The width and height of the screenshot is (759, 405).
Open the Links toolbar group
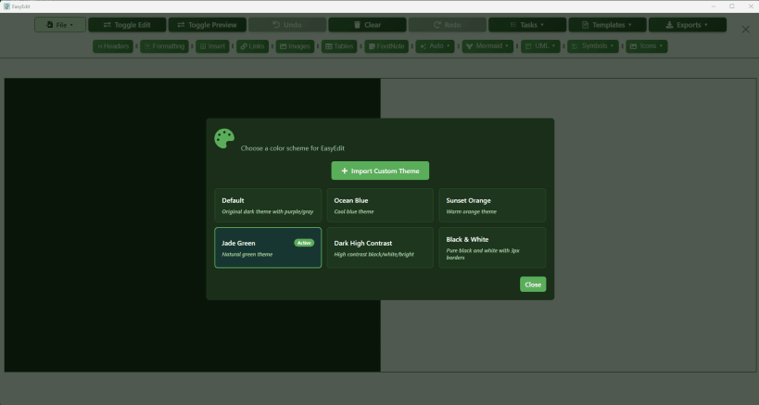tap(253, 46)
